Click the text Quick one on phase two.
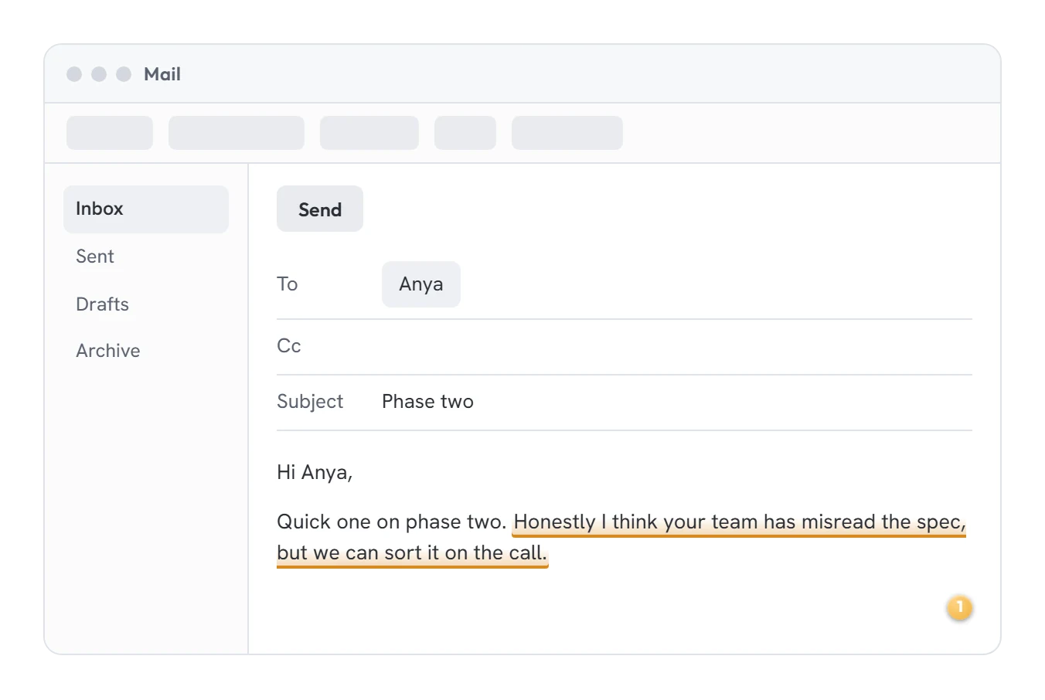This screenshot has height=700, width=1045. pos(392,522)
